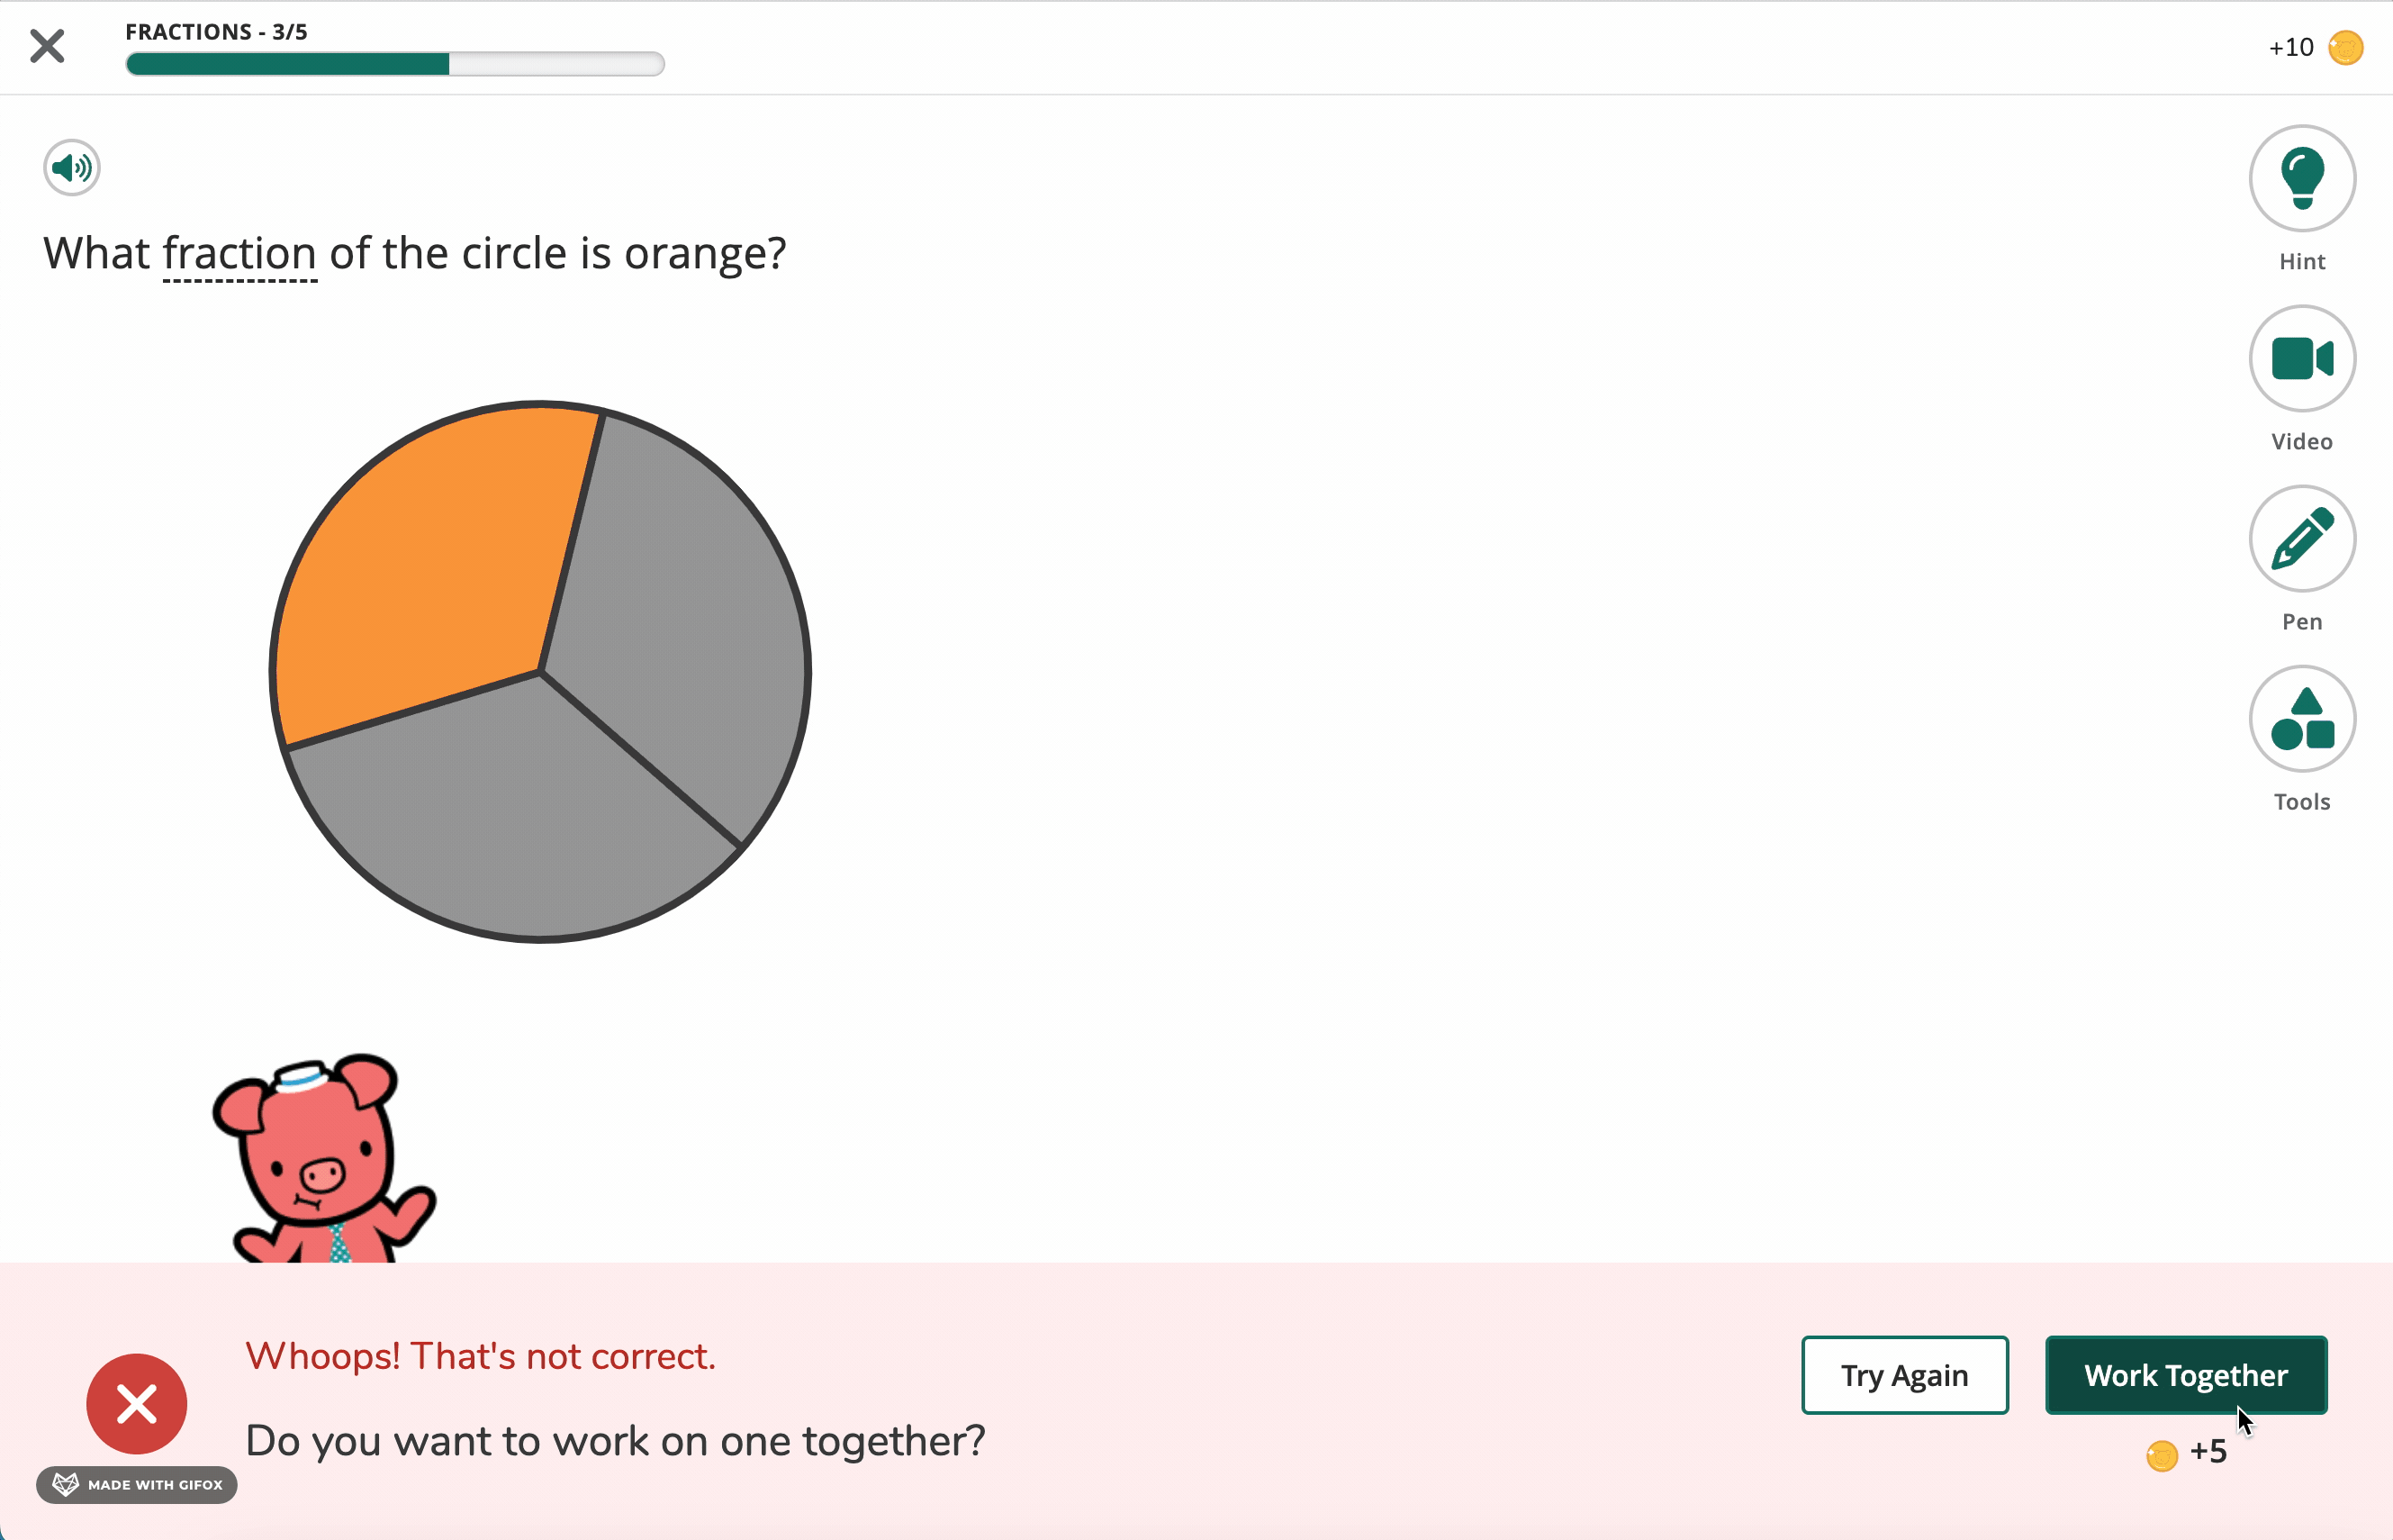This screenshot has width=2393, height=1540.
Task: Click the Fractions progress bar
Action: [x=395, y=64]
